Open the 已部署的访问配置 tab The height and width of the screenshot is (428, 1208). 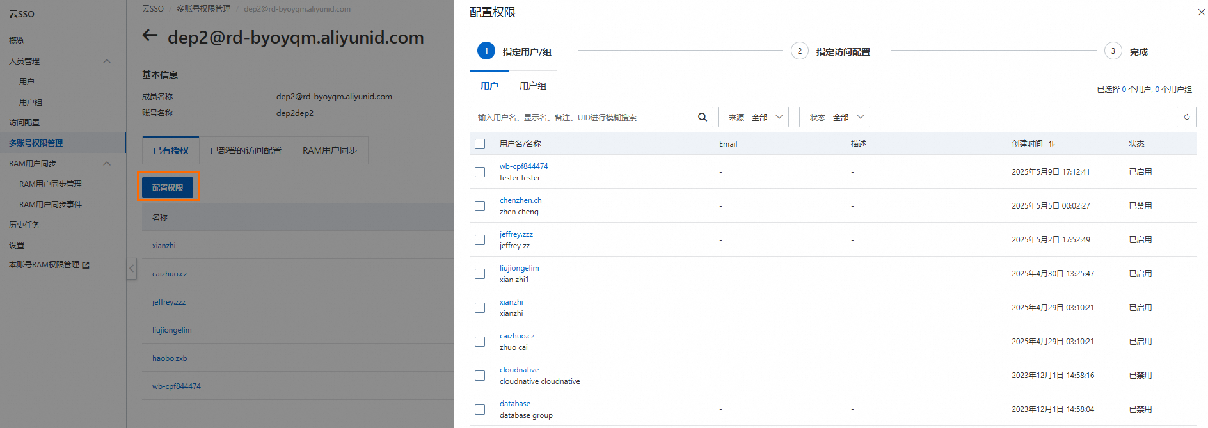pos(246,150)
